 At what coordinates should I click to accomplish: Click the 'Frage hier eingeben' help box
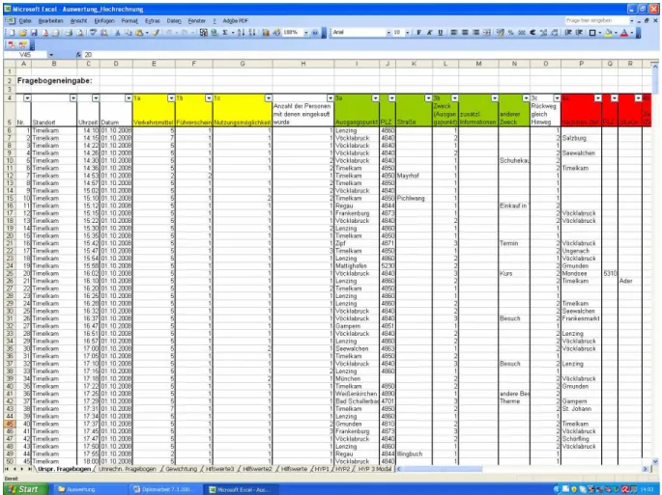point(596,20)
